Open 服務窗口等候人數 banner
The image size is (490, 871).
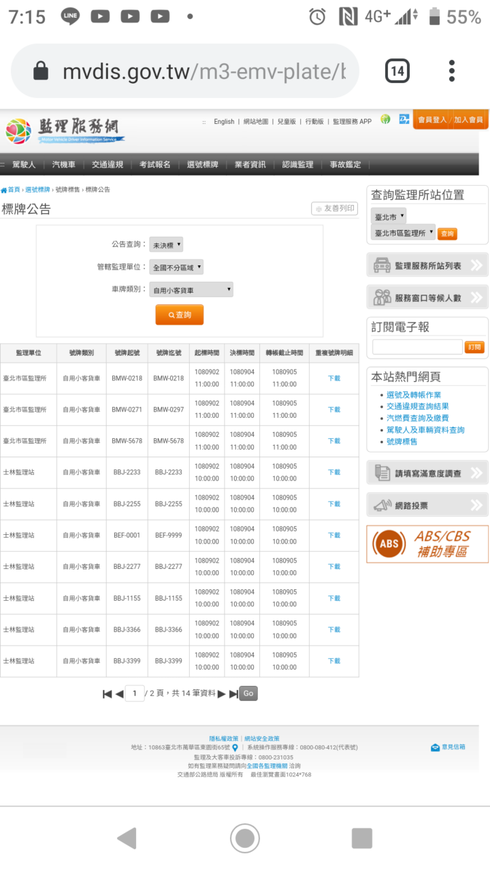coord(427,297)
